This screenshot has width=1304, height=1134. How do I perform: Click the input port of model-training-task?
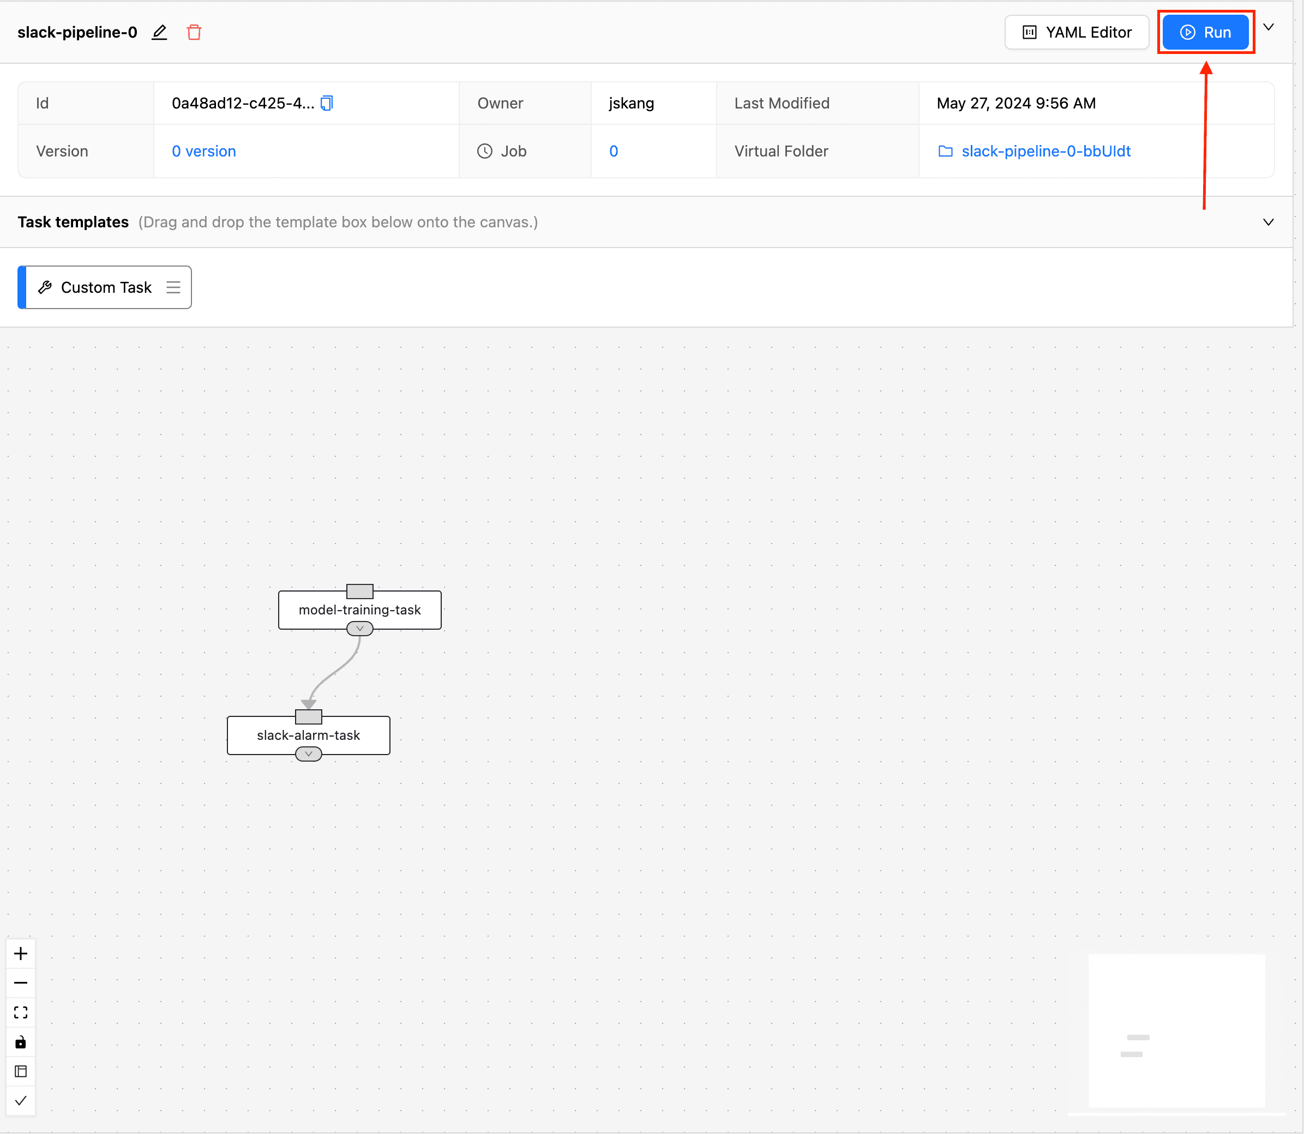(359, 591)
